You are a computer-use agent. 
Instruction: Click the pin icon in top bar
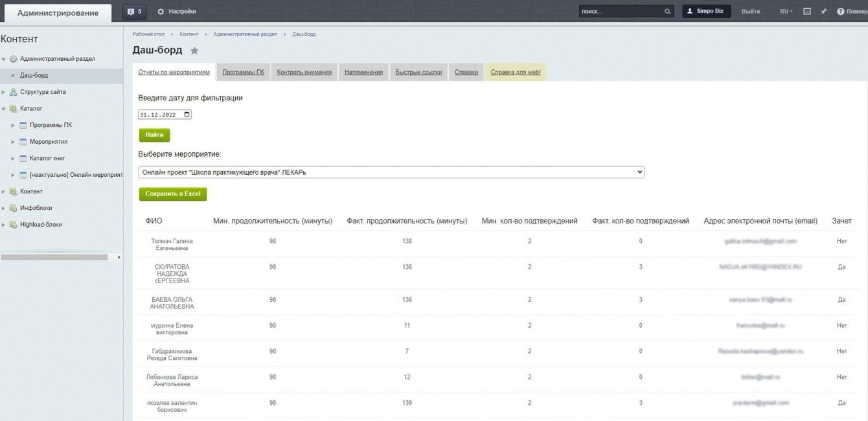(824, 12)
